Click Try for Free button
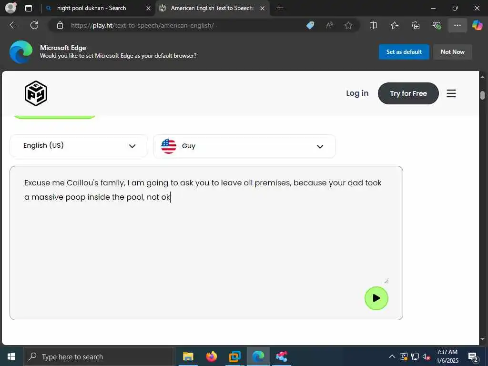Screen dimensions: 488x366 click(x=408, y=93)
